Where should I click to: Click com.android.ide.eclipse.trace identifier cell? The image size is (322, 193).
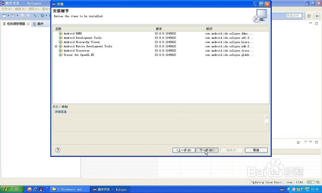[229, 51]
